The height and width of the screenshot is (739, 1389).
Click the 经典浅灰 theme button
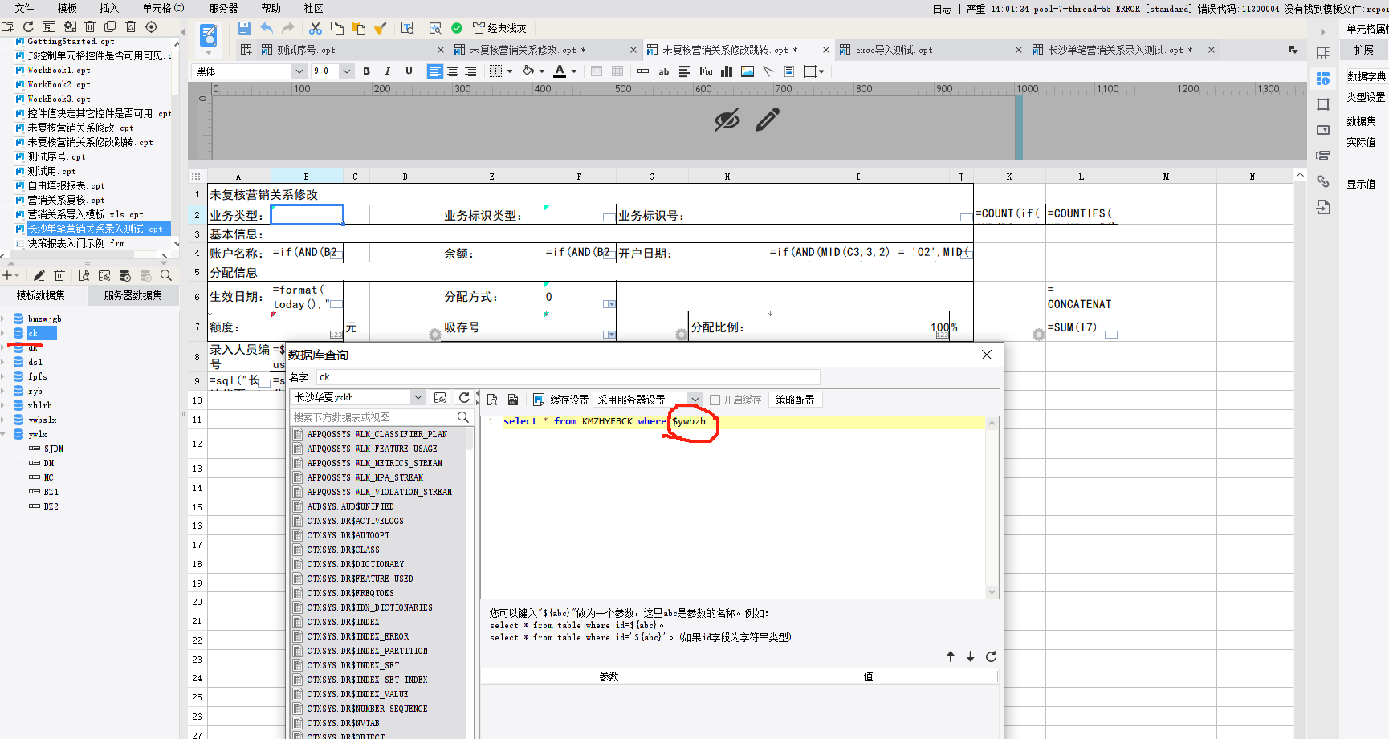click(x=499, y=28)
